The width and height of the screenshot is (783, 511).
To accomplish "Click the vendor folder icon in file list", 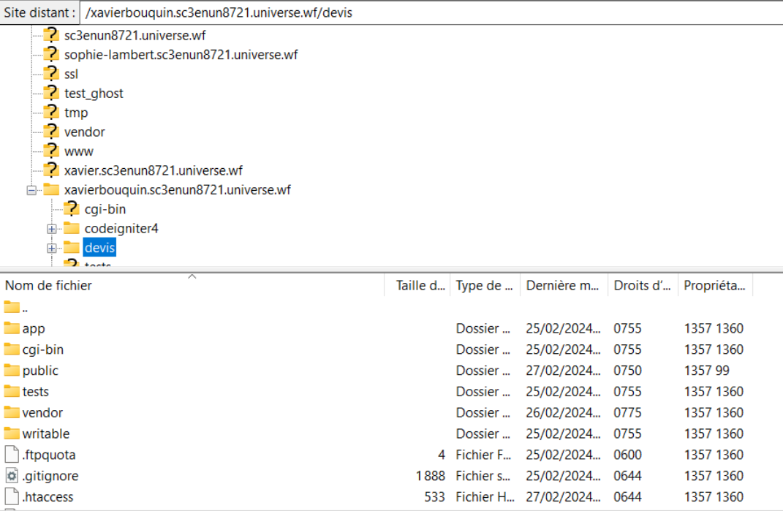I will click(11, 413).
